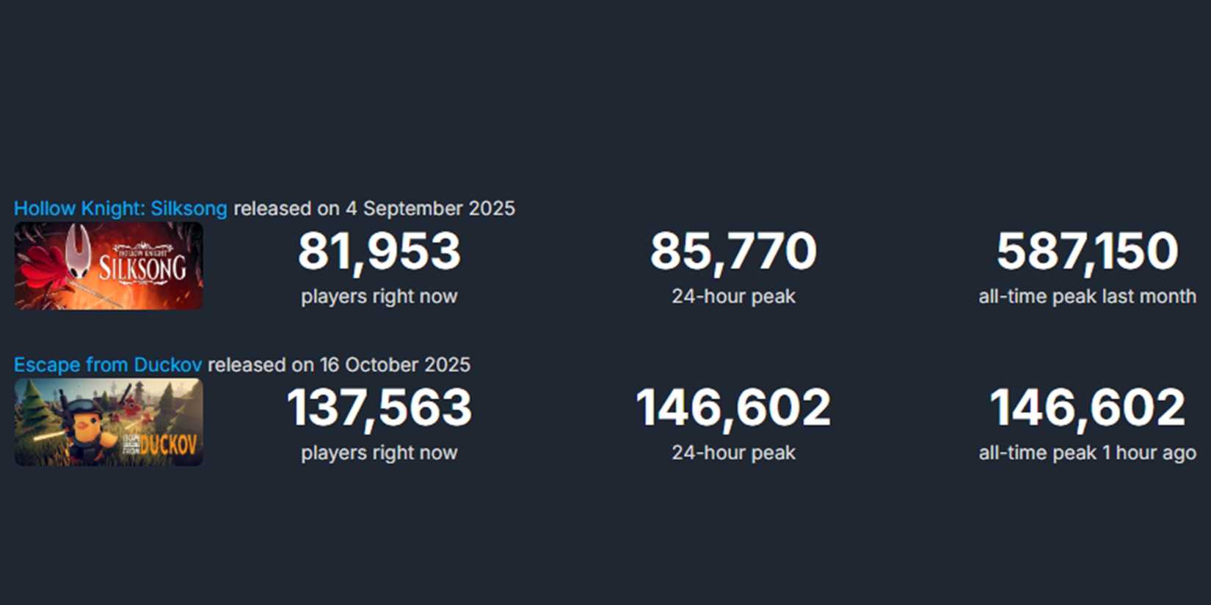Open the Escape from Duckov link
This screenshot has width=1211, height=605.
(x=107, y=364)
